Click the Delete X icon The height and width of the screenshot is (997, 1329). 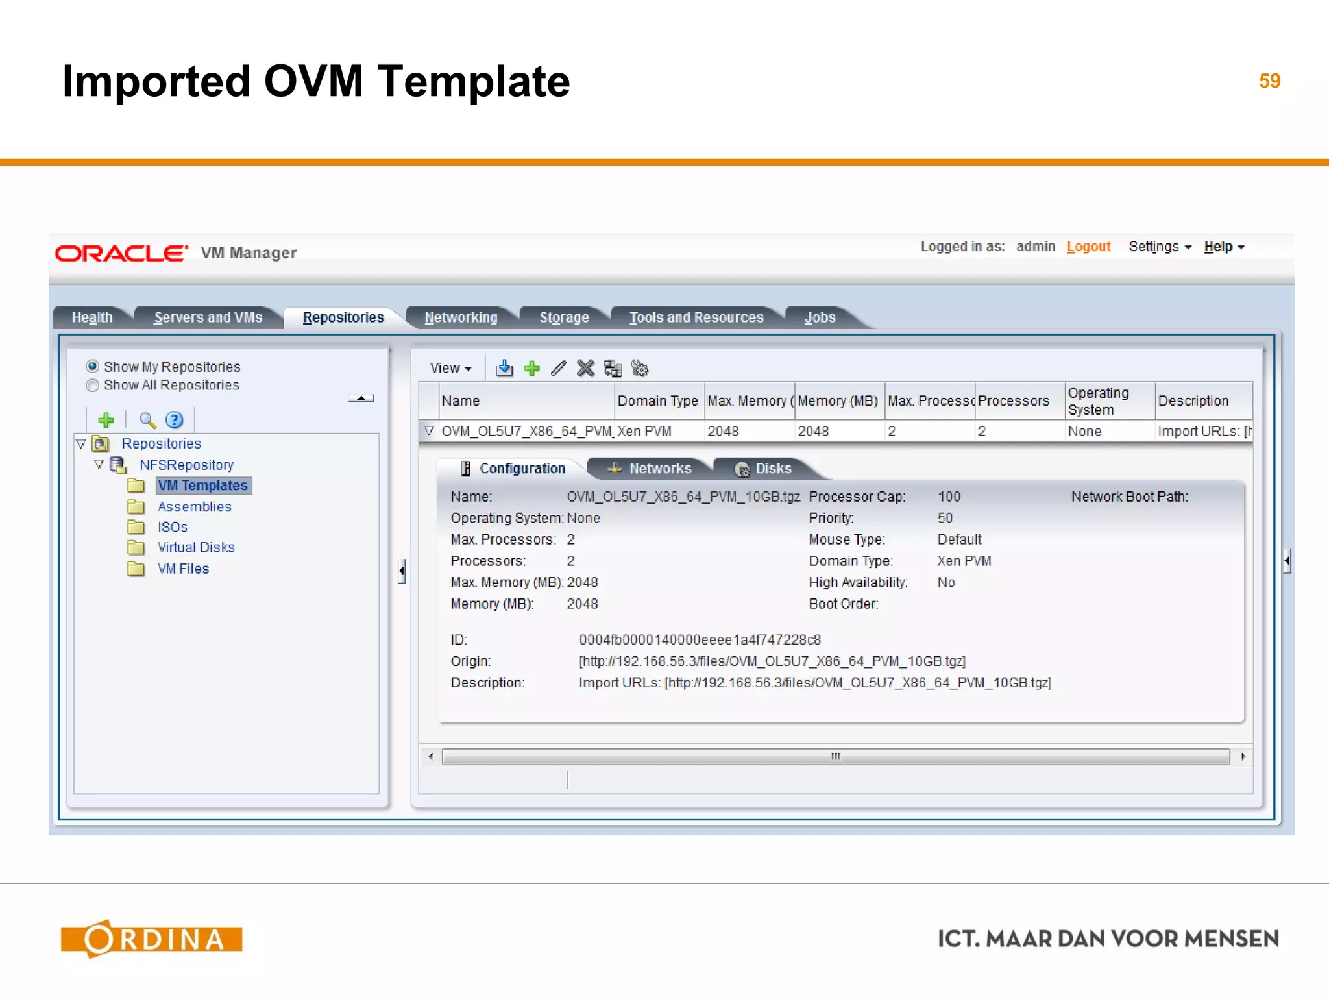point(585,369)
